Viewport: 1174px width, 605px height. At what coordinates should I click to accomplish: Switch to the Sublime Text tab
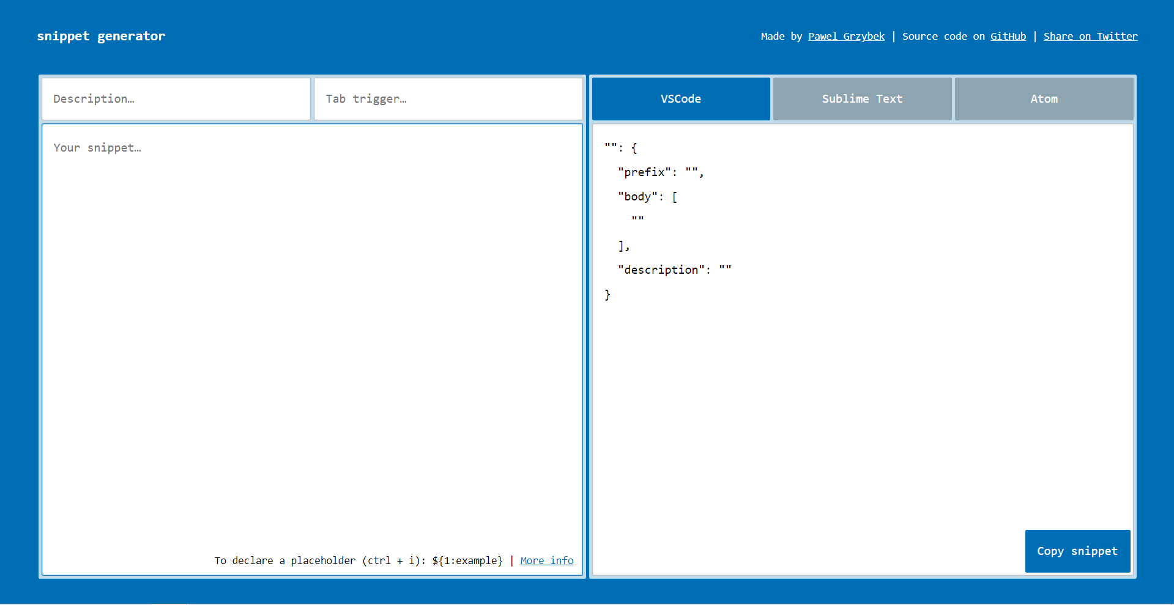pos(862,99)
